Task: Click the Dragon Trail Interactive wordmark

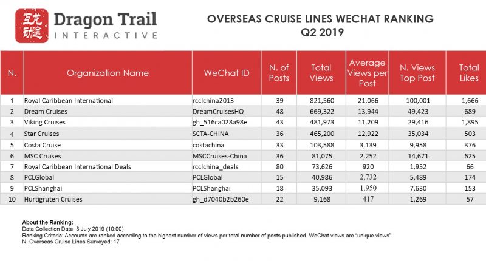Action: pos(106,25)
